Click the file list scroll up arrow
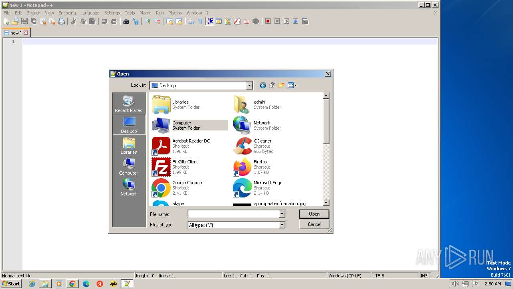The height and width of the screenshot is (289, 513). click(326, 96)
